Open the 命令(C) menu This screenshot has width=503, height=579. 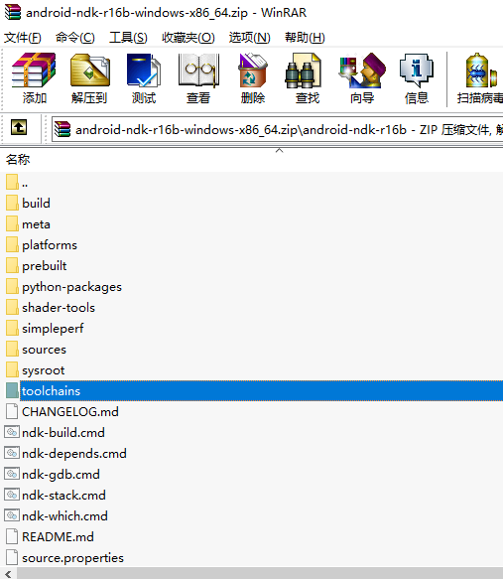coord(75,38)
